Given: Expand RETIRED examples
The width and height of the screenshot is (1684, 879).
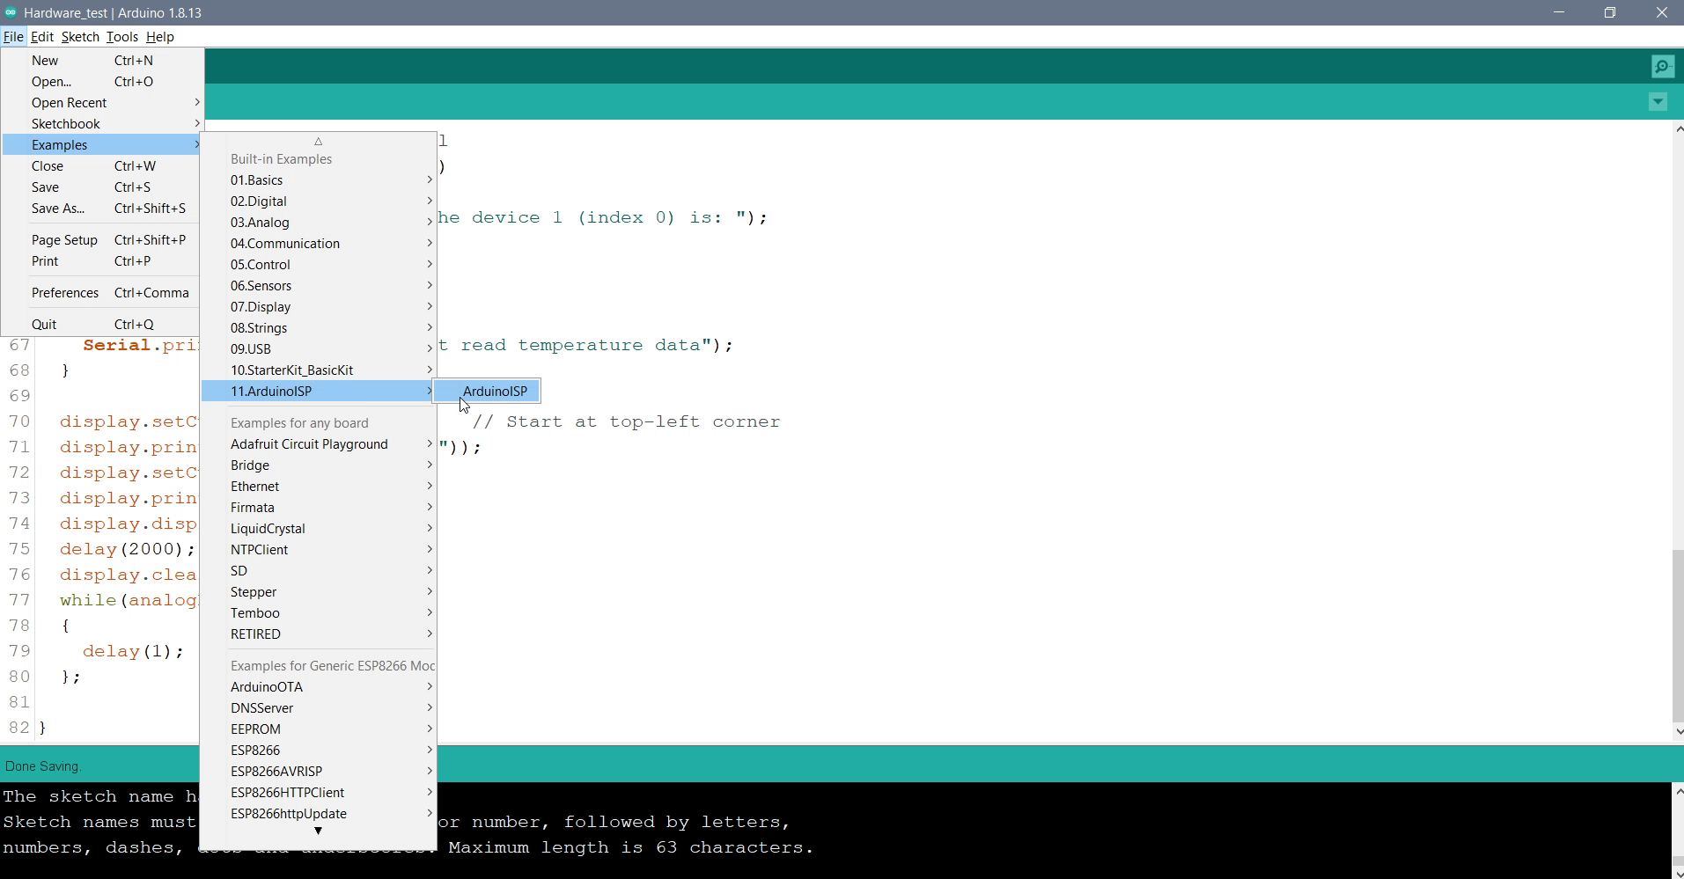Looking at the screenshot, I should pos(319,634).
